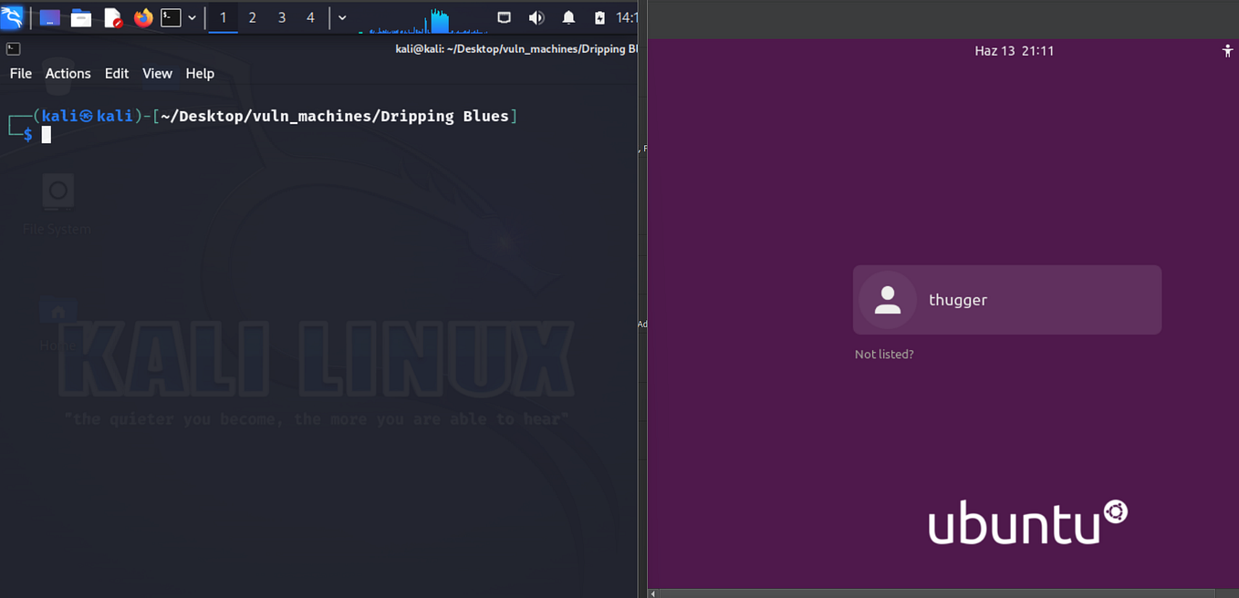Click the Ubuntu logo on login screen
Screen dimensions: 1239x598
click(1028, 522)
